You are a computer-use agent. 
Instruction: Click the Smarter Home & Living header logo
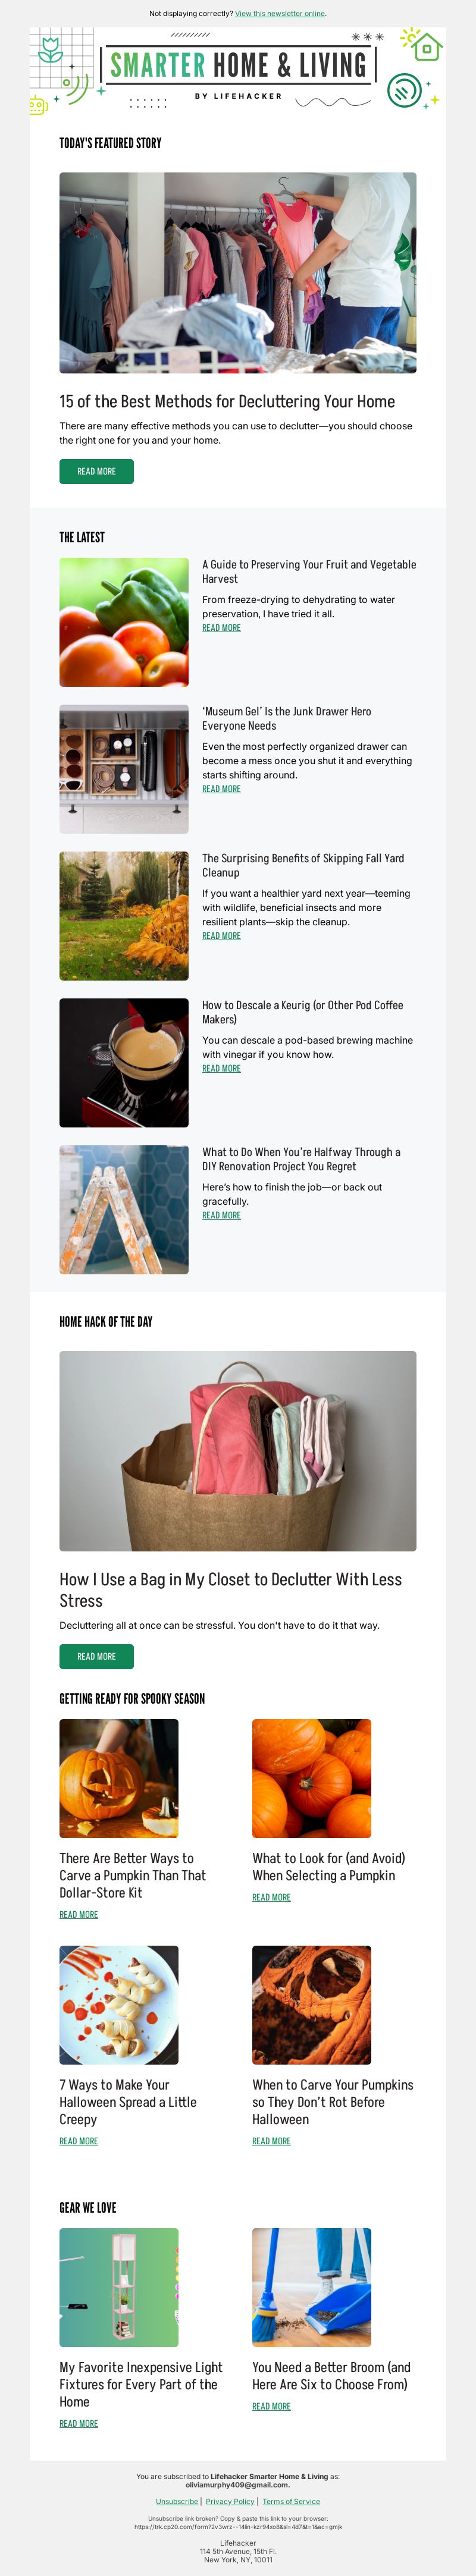(x=238, y=66)
